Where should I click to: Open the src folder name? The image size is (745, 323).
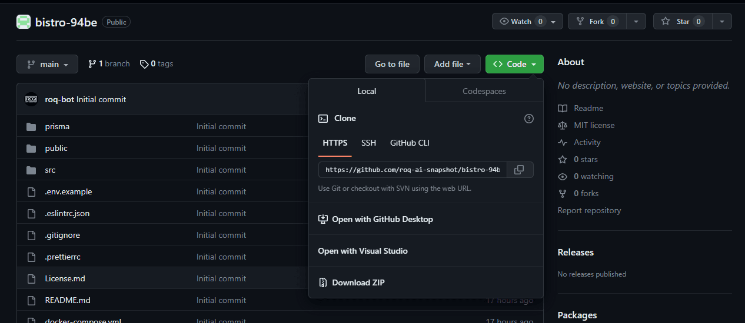pos(50,170)
